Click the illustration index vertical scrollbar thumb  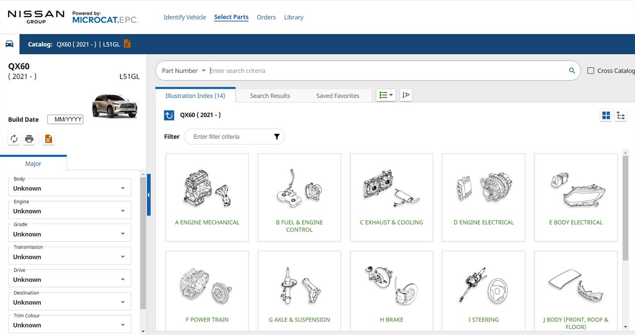[x=625, y=208]
